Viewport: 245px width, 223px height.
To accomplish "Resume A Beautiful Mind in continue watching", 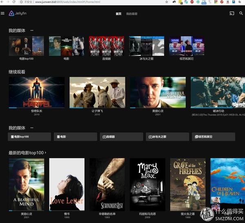I will (x=158, y=93).
